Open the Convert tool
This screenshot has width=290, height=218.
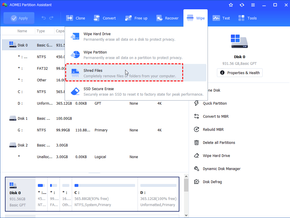[x=105, y=18]
